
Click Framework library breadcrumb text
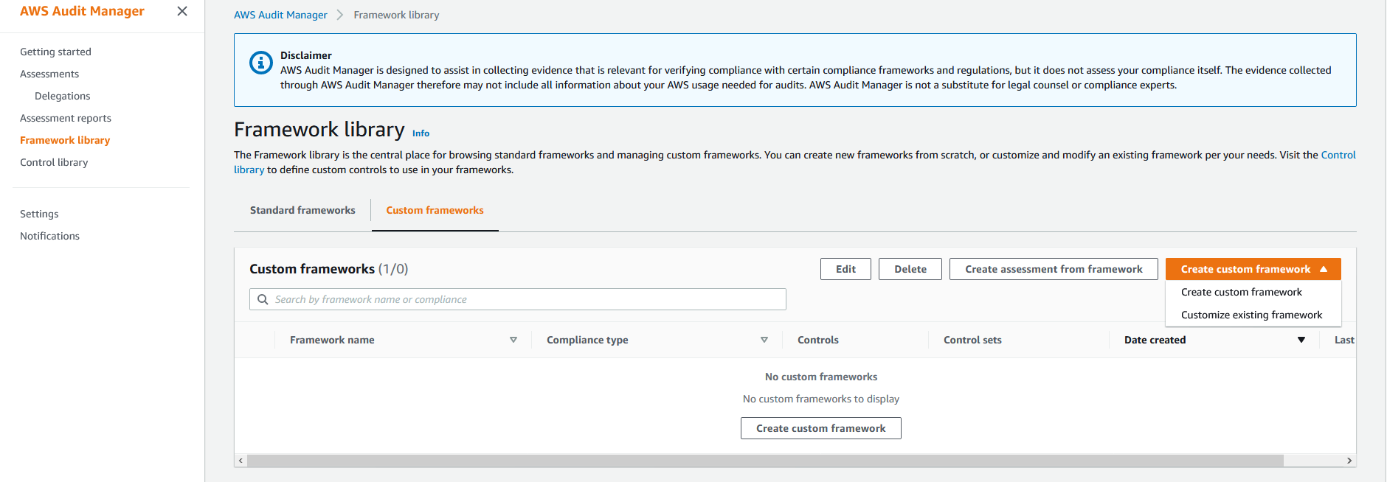(x=396, y=15)
